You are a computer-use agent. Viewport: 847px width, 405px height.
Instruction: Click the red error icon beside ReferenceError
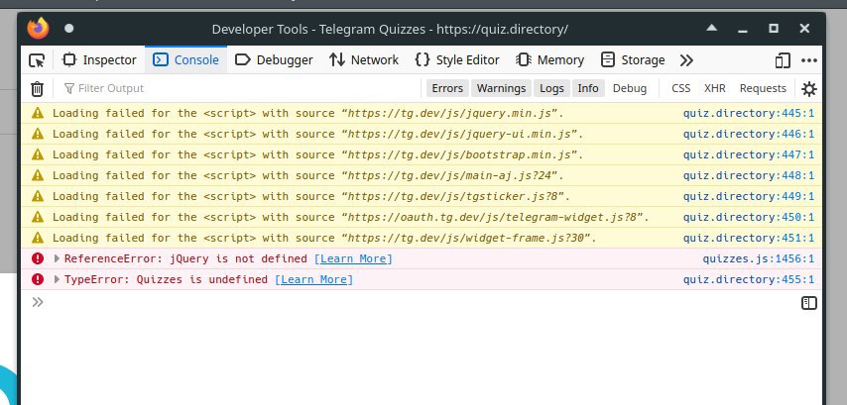38,258
